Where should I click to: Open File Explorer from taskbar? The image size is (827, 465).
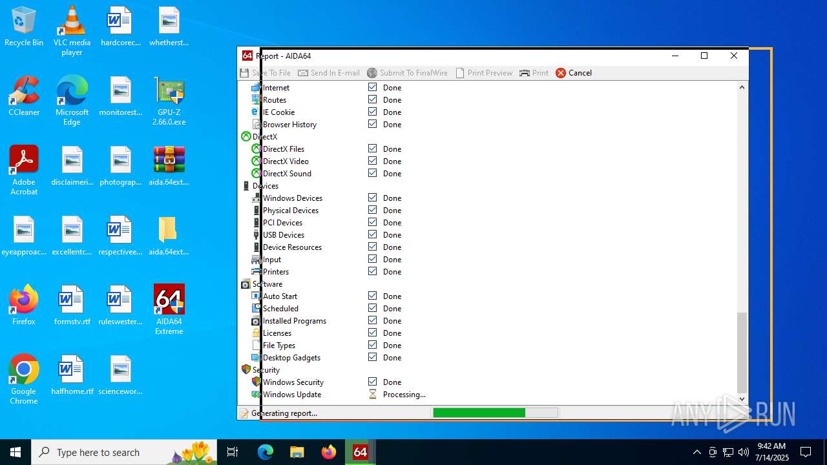(297, 452)
